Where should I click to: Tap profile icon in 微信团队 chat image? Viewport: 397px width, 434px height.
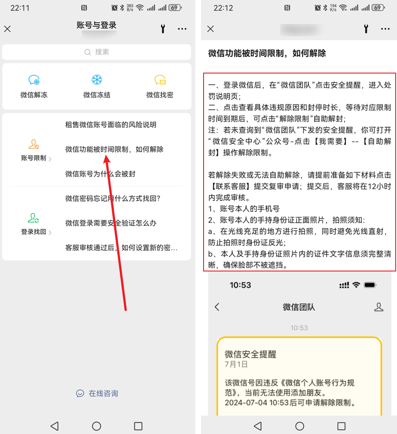pyautogui.click(x=379, y=306)
